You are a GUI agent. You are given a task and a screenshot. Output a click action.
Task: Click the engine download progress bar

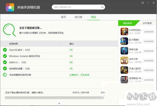point(54,98)
